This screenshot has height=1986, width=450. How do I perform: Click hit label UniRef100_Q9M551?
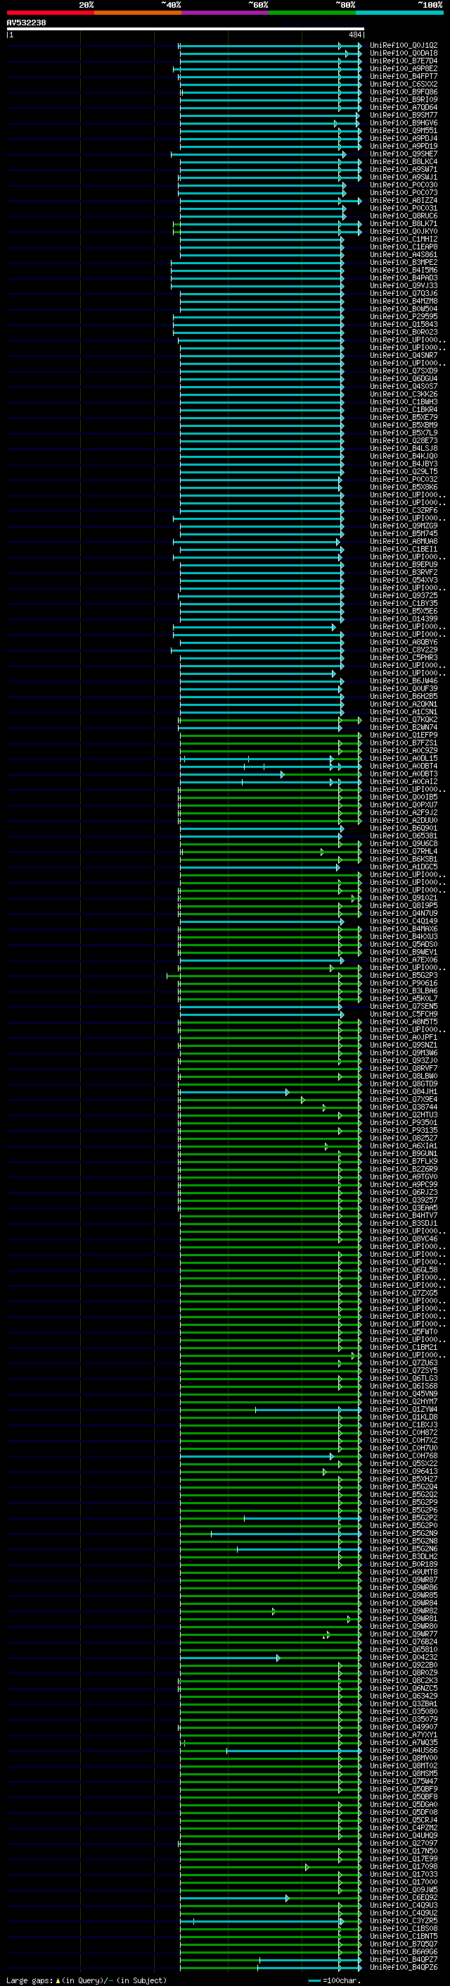[x=404, y=130]
